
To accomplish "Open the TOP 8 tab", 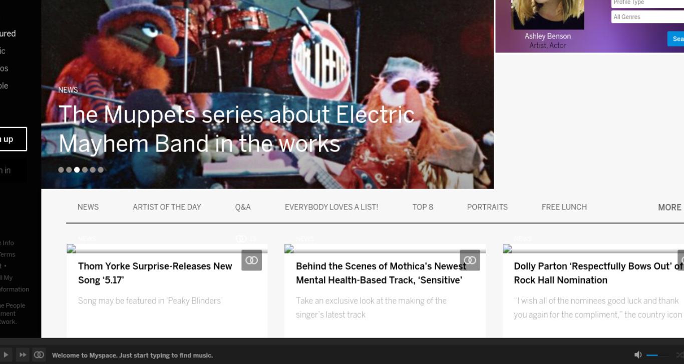I will click(423, 207).
